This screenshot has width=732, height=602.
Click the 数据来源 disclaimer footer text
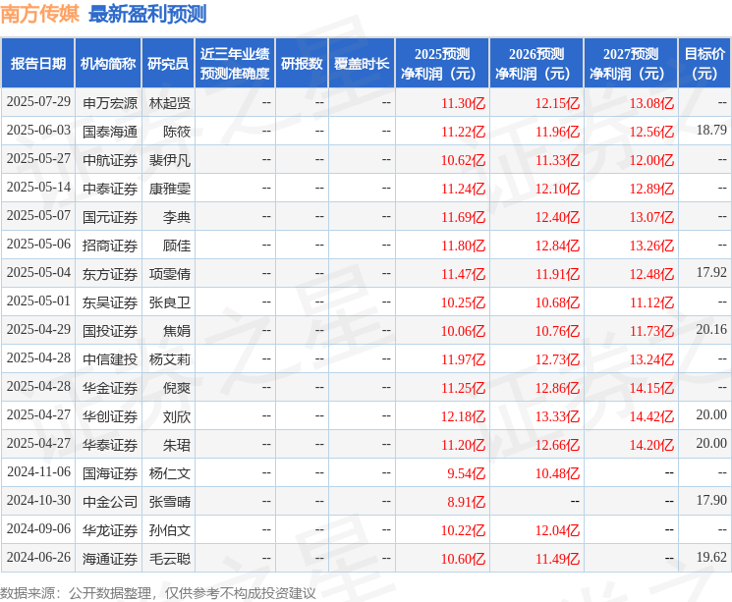158,592
